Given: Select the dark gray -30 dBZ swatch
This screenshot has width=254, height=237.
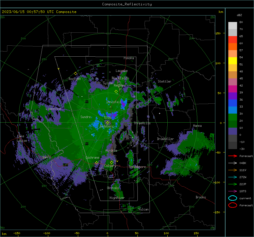Looking at the screenshot, I should click(233, 145).
